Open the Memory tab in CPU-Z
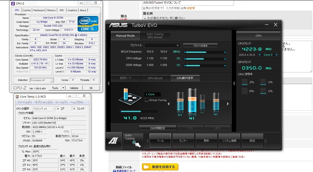 click(51, 10)
